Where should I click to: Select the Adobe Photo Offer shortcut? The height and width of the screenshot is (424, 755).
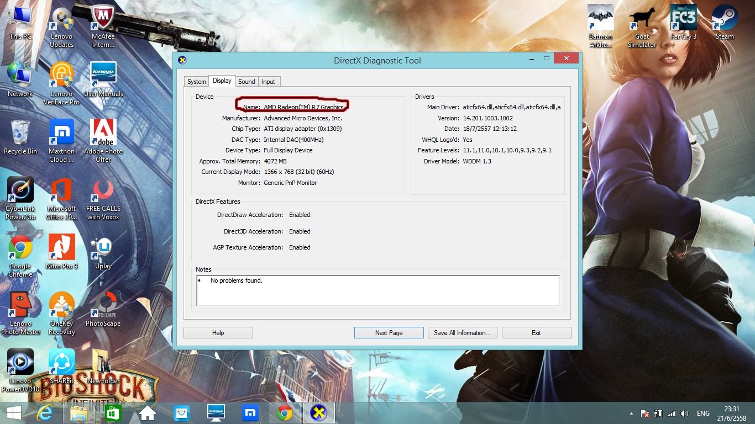pos(103,141)
